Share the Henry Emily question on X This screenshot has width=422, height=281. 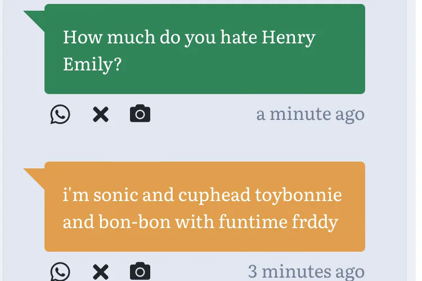click(100, 114)
